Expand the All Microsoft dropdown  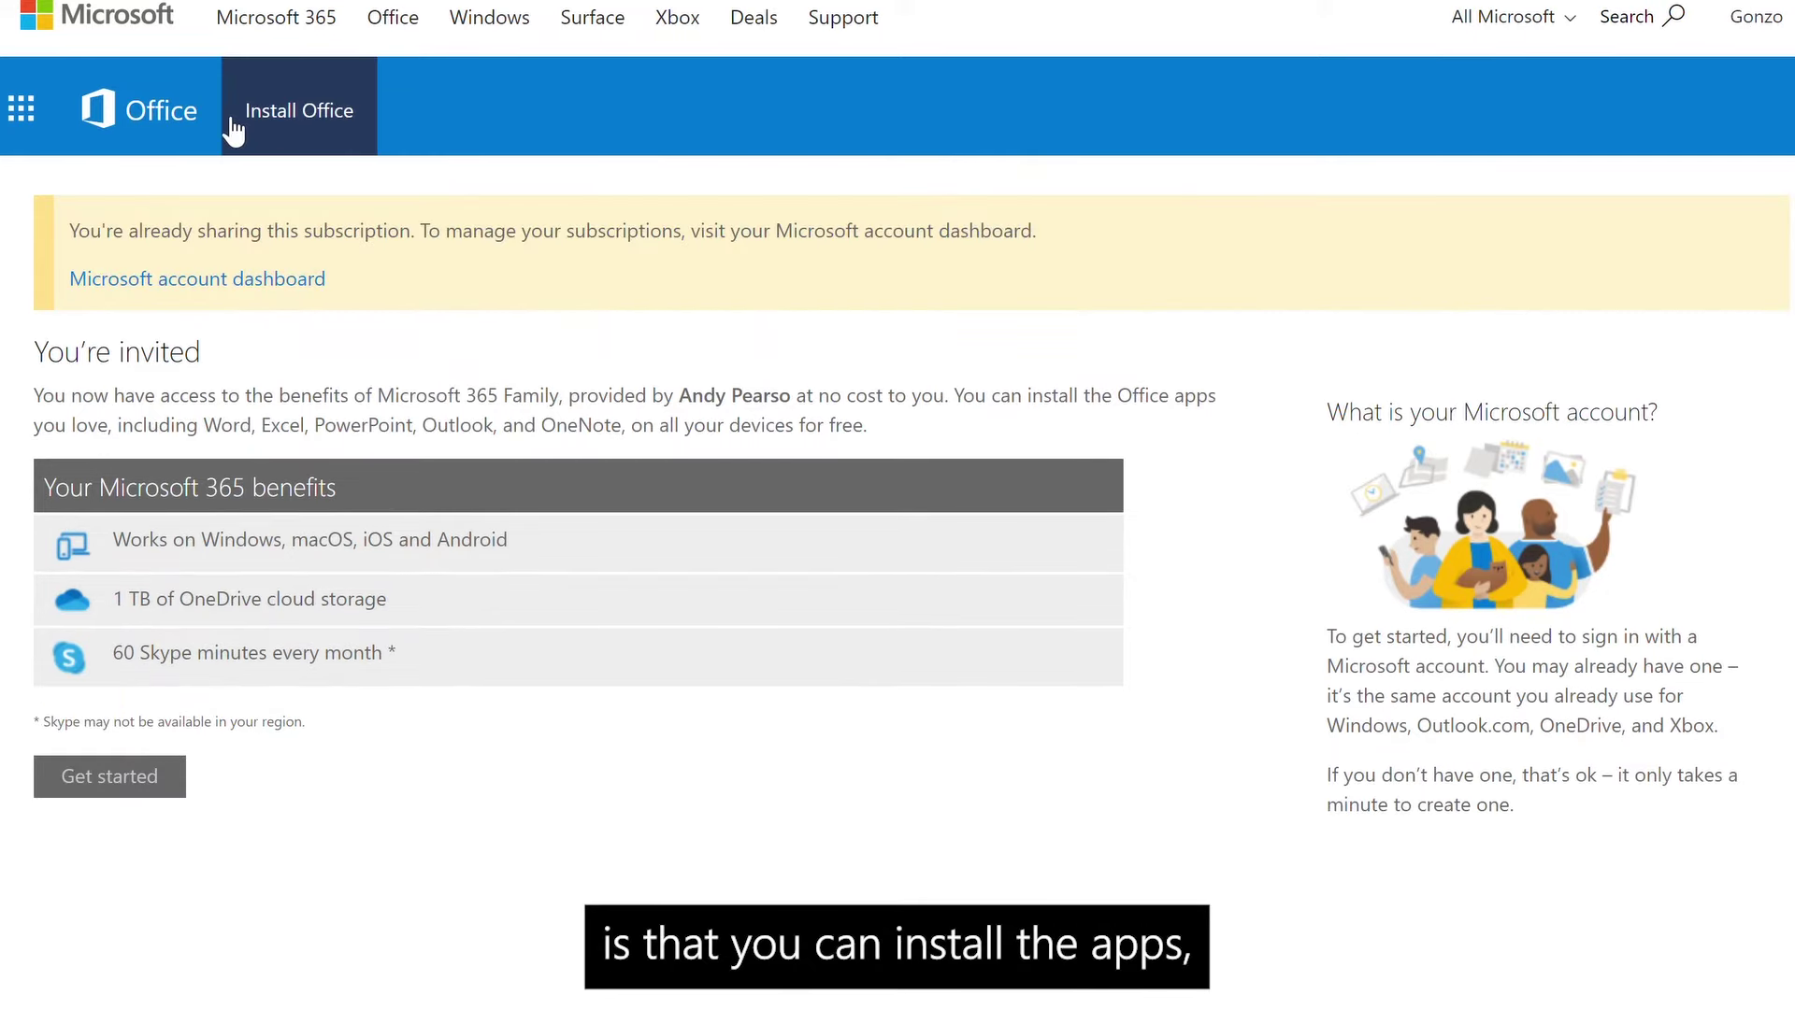[x=1513, y=17]
